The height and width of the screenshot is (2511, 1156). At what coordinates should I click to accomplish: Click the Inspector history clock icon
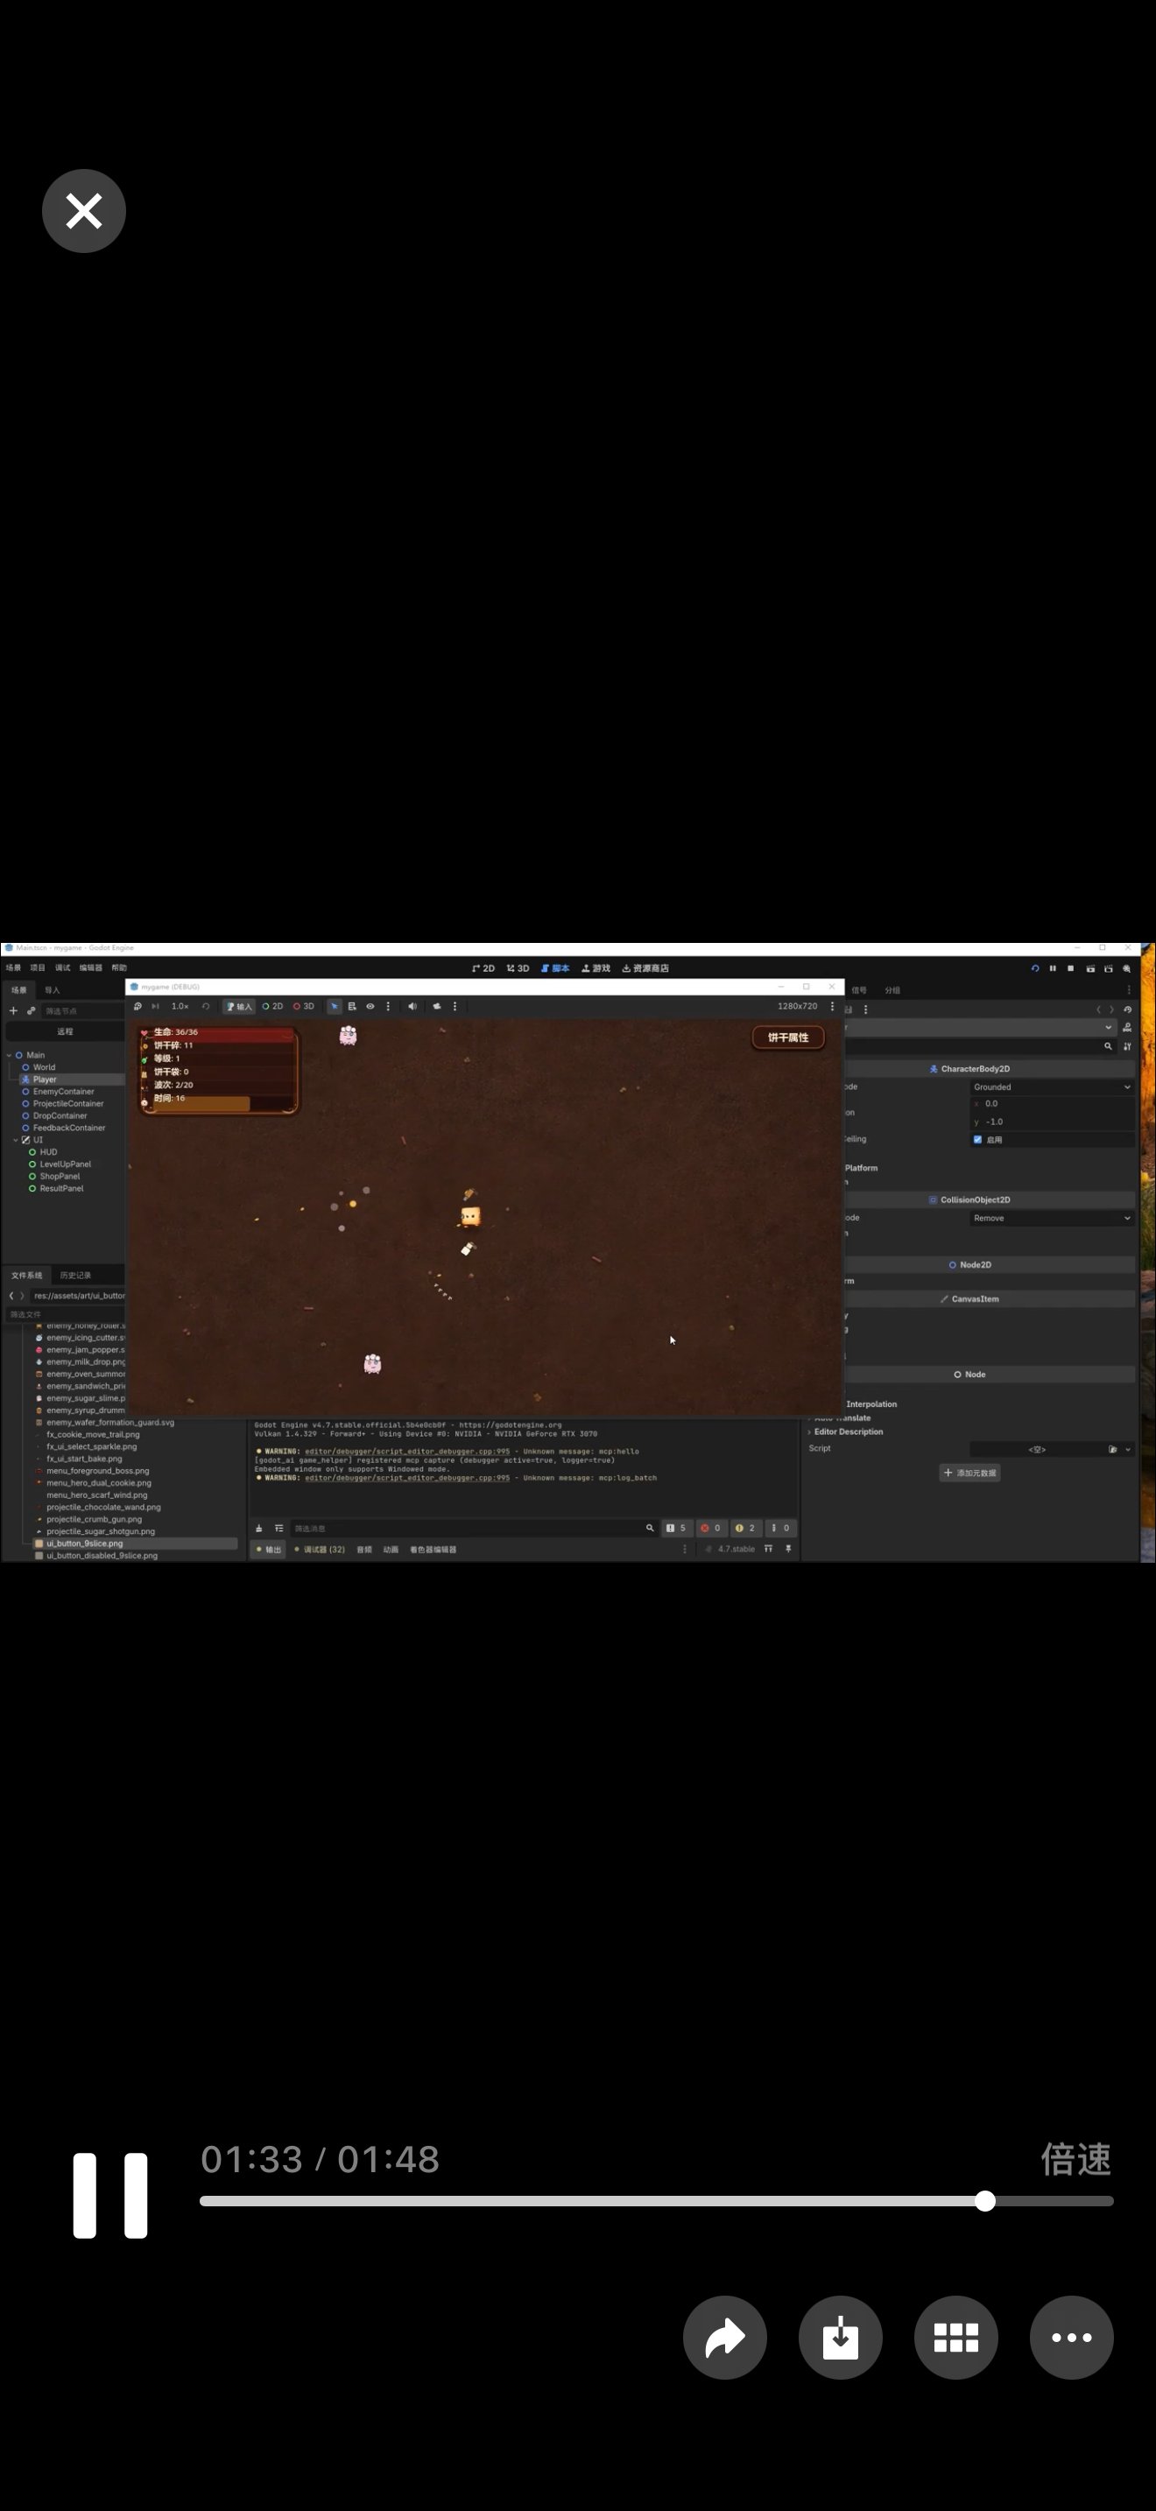[x=1128, y=1009]
